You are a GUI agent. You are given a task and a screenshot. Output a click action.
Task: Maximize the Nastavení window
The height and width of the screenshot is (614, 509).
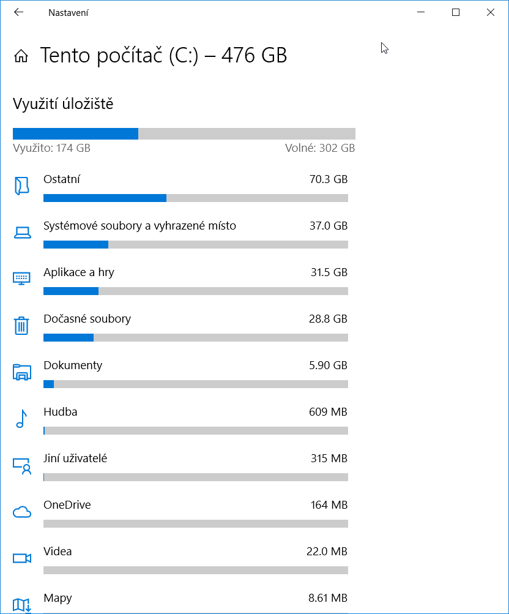(x=456, y=12)
